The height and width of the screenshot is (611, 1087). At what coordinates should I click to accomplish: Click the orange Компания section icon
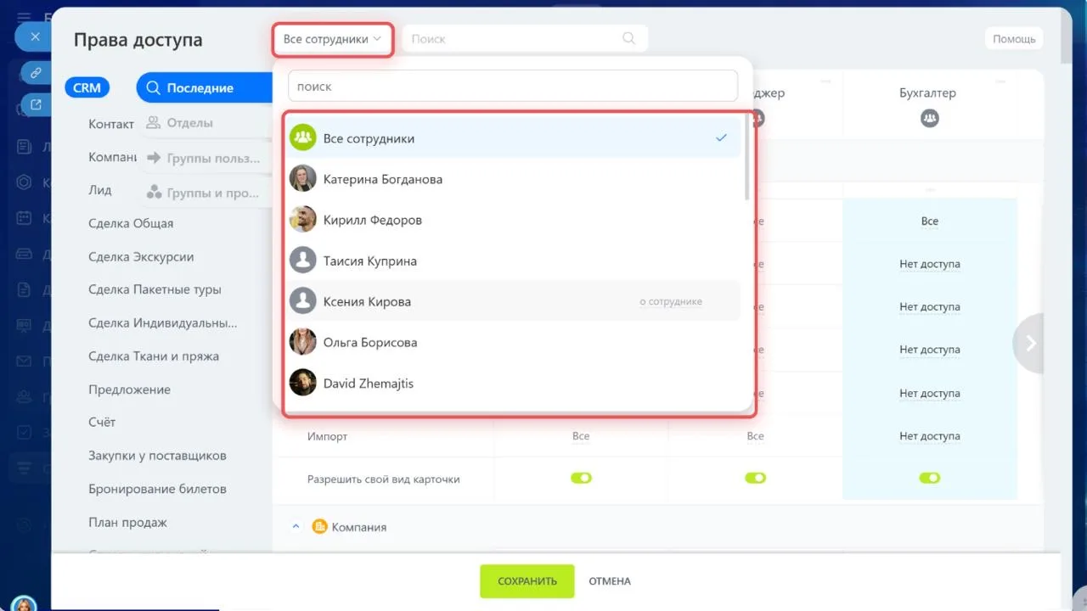tap(319, 527)
